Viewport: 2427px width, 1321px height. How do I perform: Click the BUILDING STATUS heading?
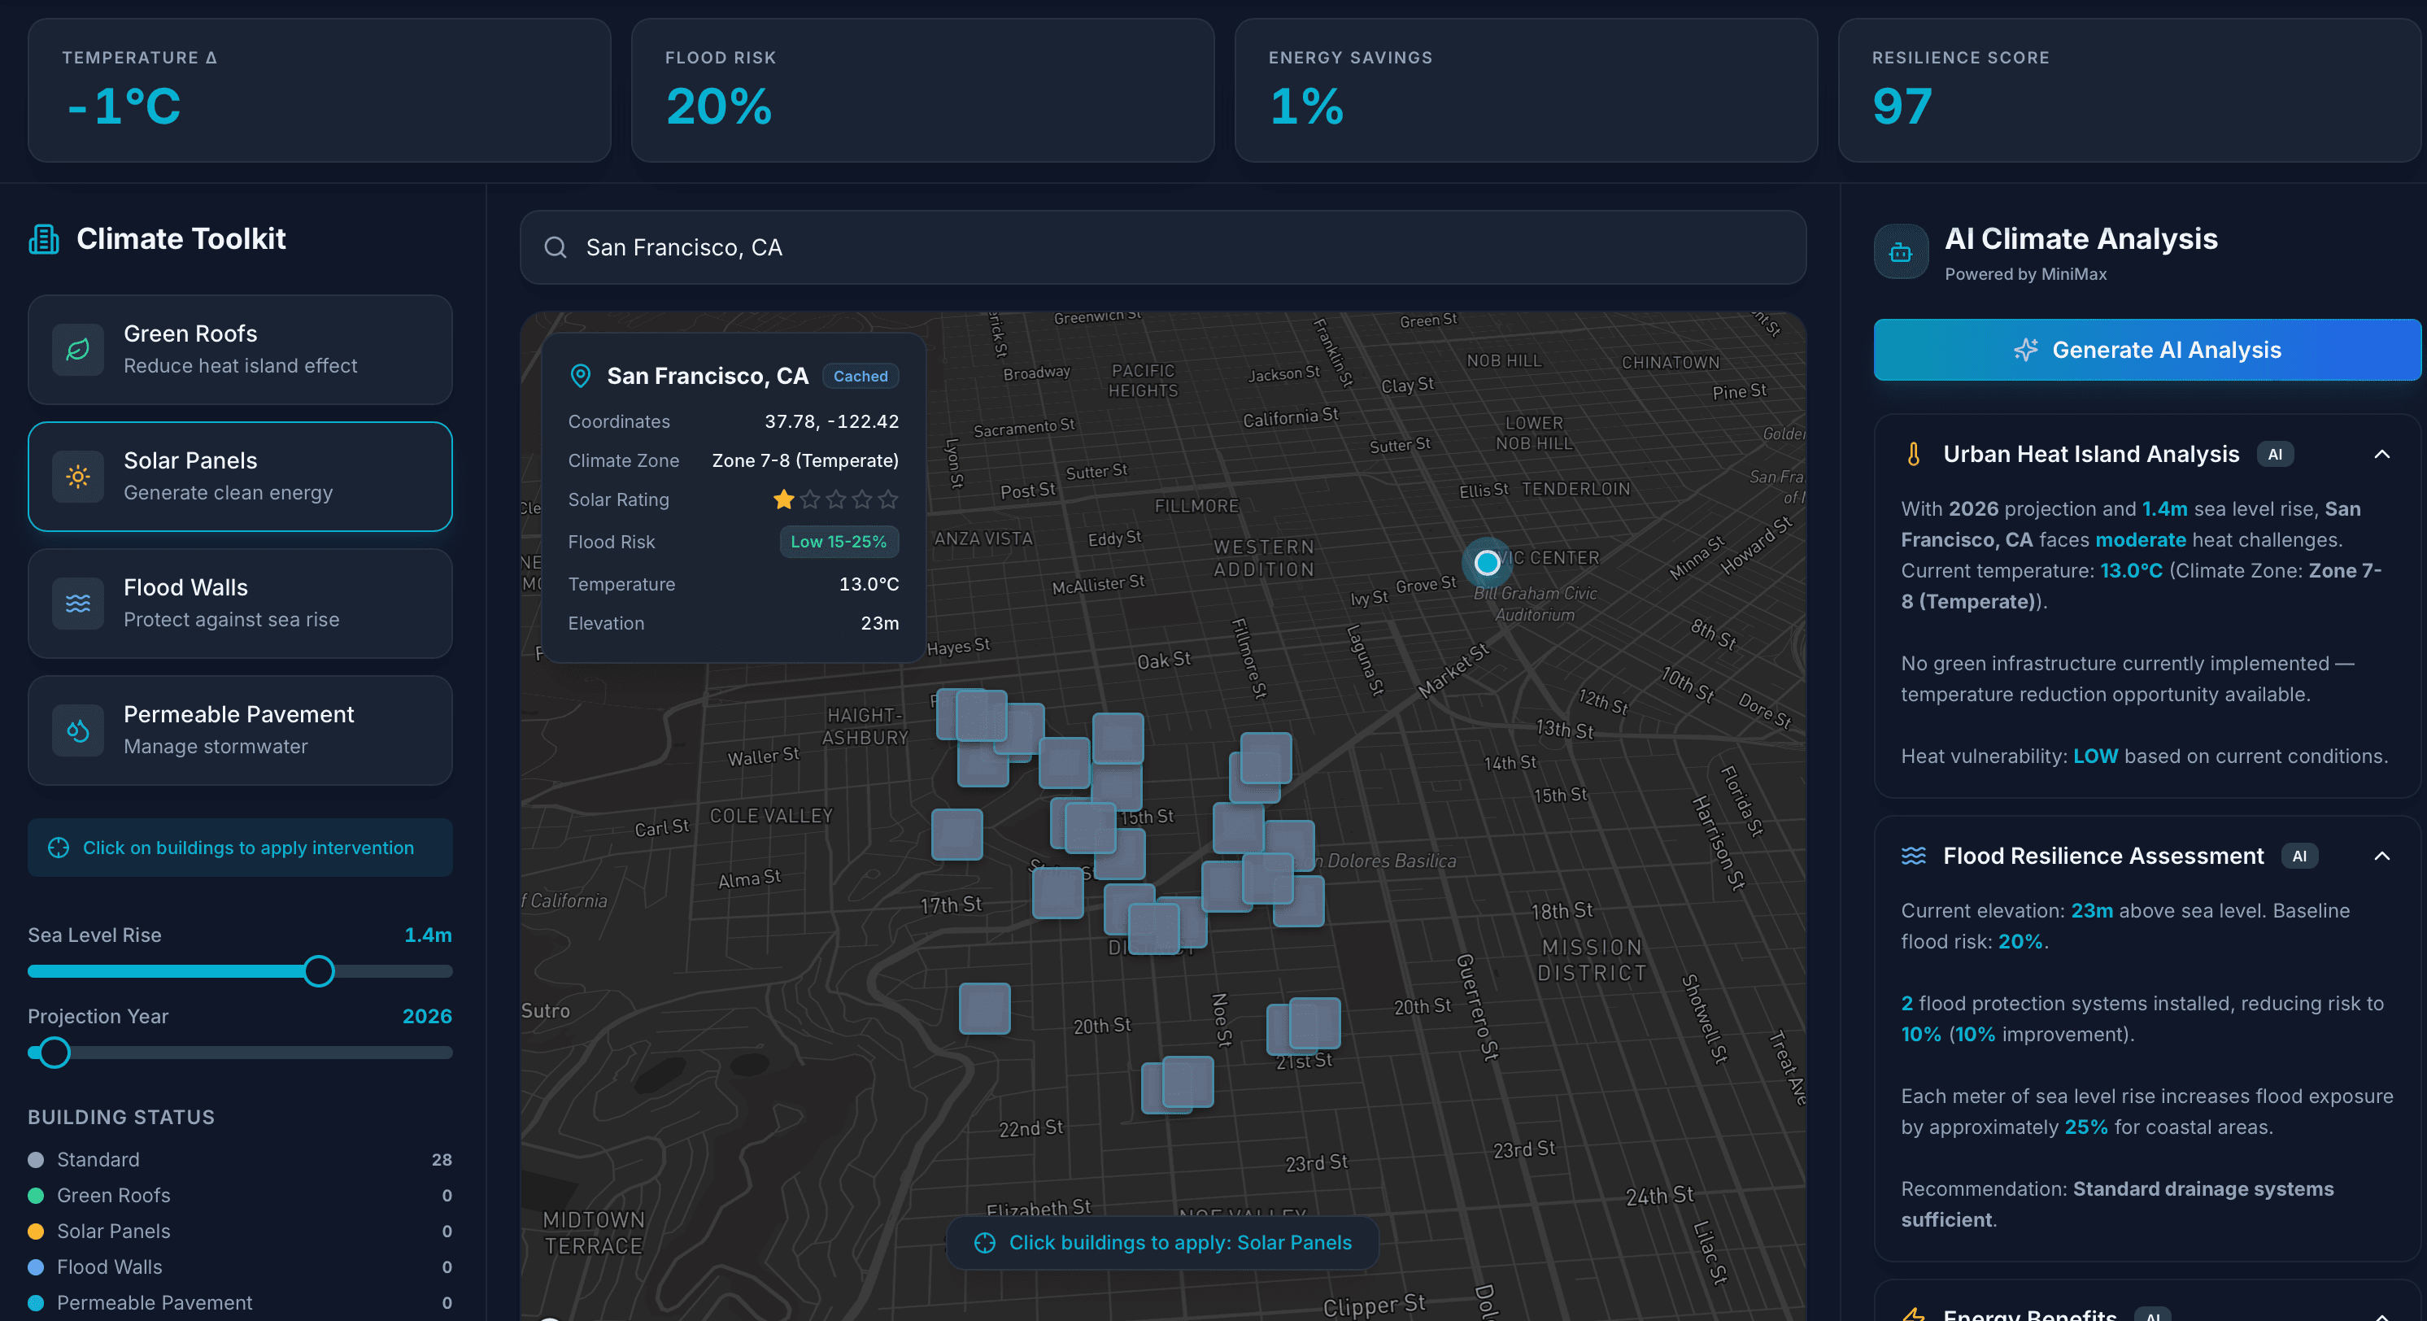pyautogui.click(x=120, y=1118)
